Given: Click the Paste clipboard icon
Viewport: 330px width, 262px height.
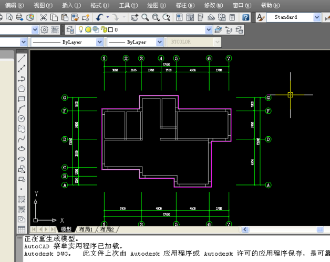Looking at the screenshot, I should [x=65, y=17].
